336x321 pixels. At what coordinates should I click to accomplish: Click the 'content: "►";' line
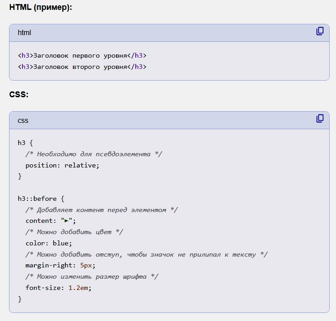(51, 221)
